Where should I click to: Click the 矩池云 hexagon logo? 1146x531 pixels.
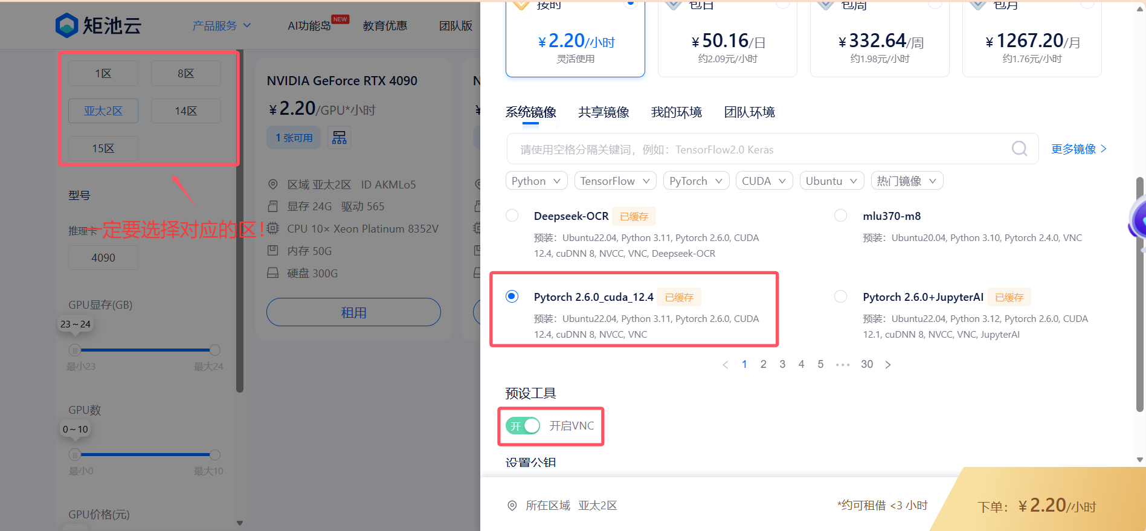point(67,25)
